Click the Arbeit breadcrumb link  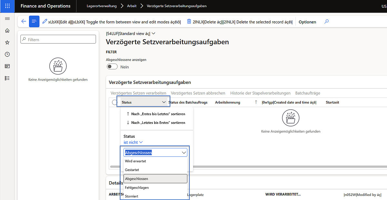coord(132,6)
